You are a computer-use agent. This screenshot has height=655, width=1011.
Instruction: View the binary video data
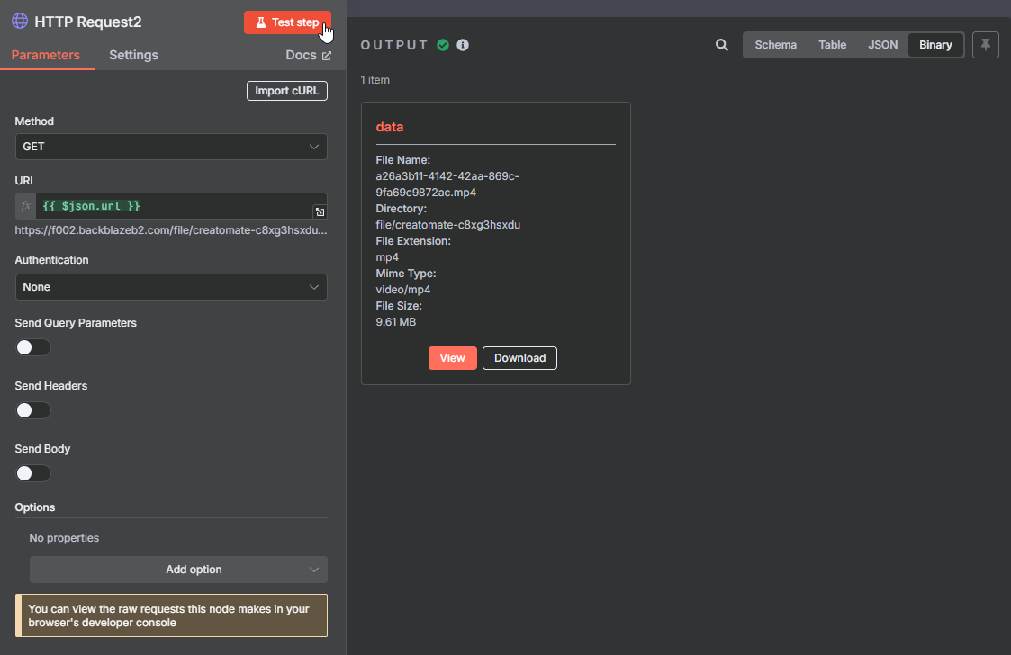pyautogui.click(x=452, y=358)
